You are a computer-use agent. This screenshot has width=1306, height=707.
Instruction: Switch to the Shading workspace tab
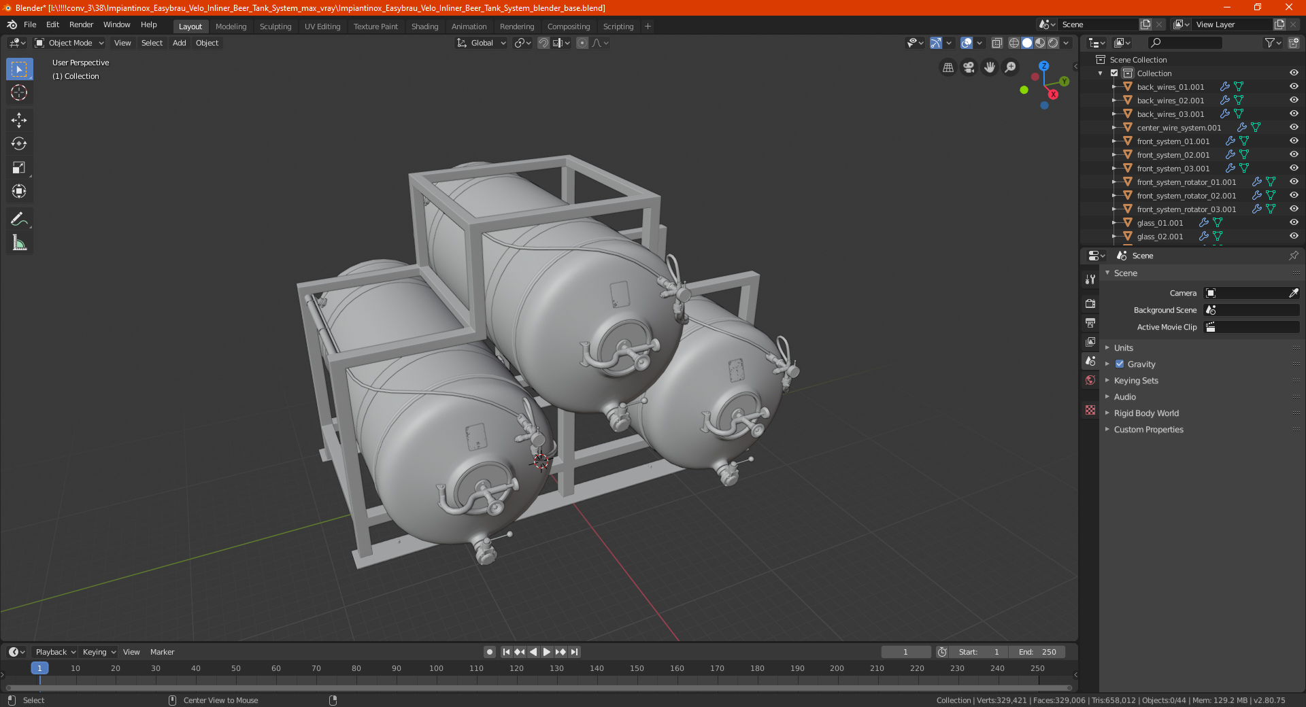(424, 27)
